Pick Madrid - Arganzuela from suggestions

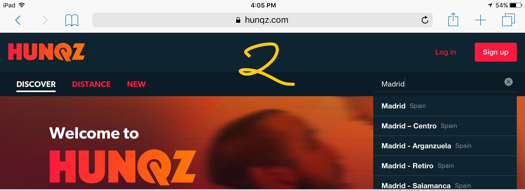[445, 146]
